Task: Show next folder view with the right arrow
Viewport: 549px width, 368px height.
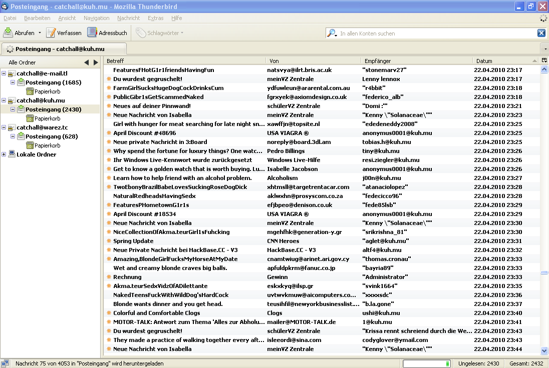Action: tap(96, 62)
